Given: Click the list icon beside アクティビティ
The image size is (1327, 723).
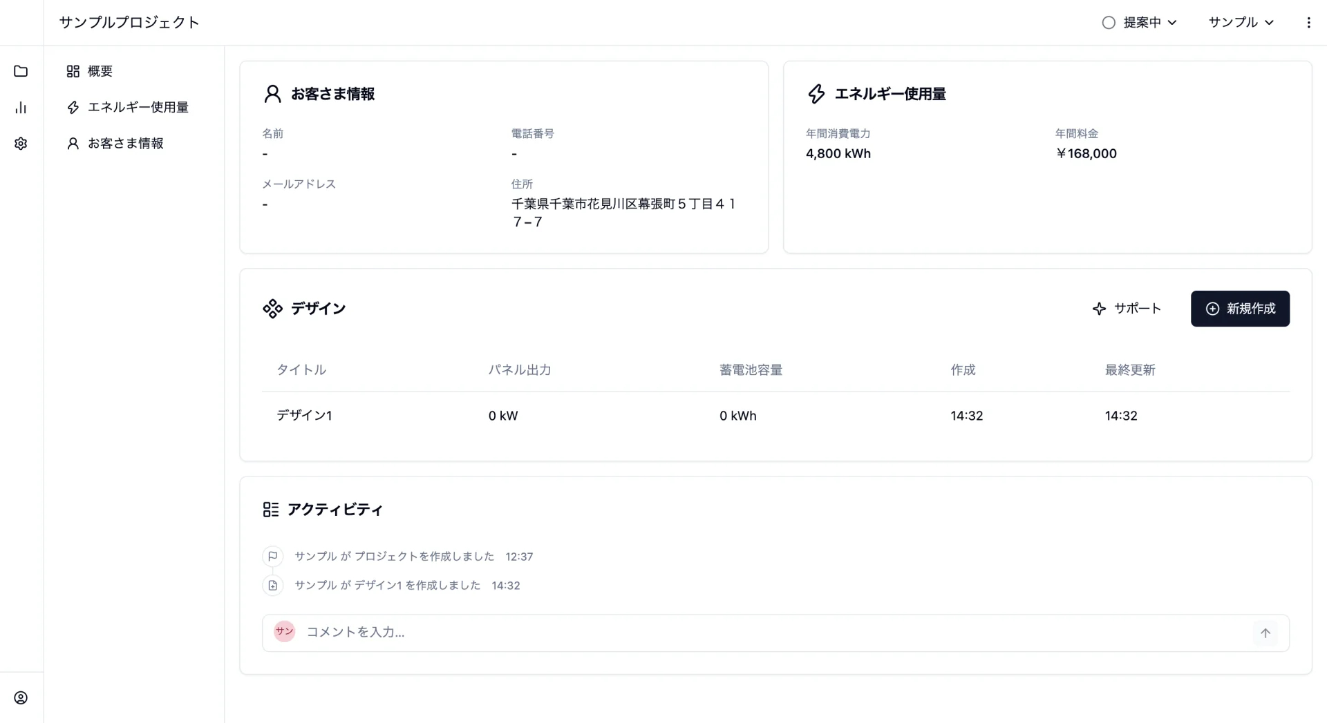Looking at the screenshot, I should [x=271, y=510].
